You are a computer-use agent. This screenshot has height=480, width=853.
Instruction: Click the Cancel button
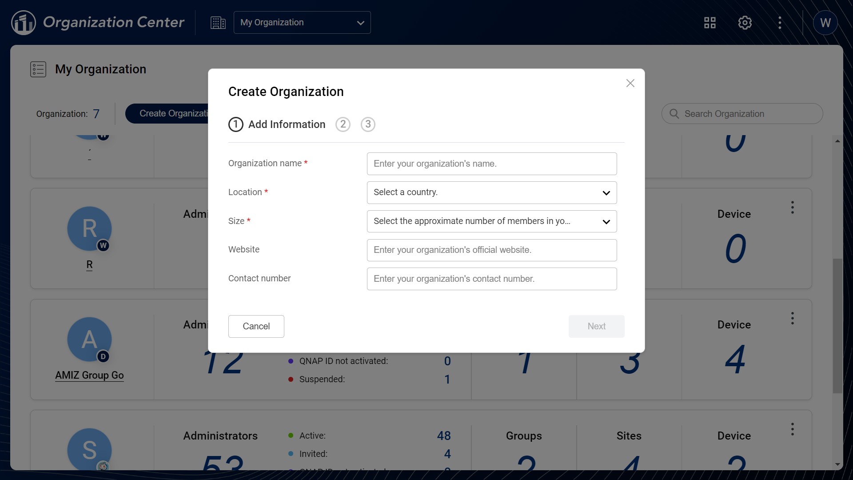[x=256, y=326]
